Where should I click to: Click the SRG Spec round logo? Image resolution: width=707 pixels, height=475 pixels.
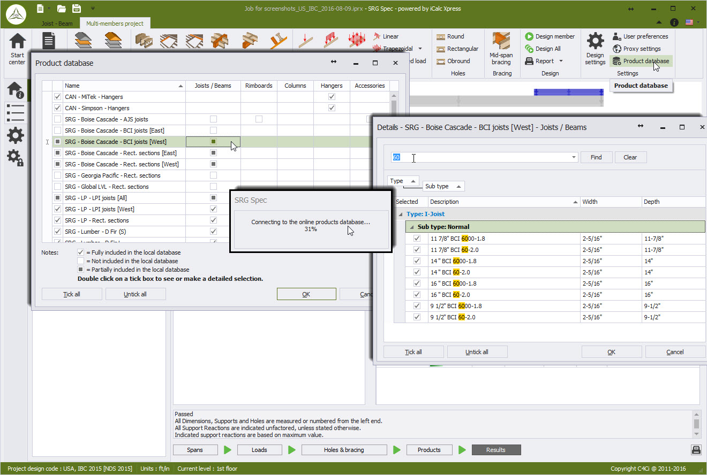pos(17,14)
